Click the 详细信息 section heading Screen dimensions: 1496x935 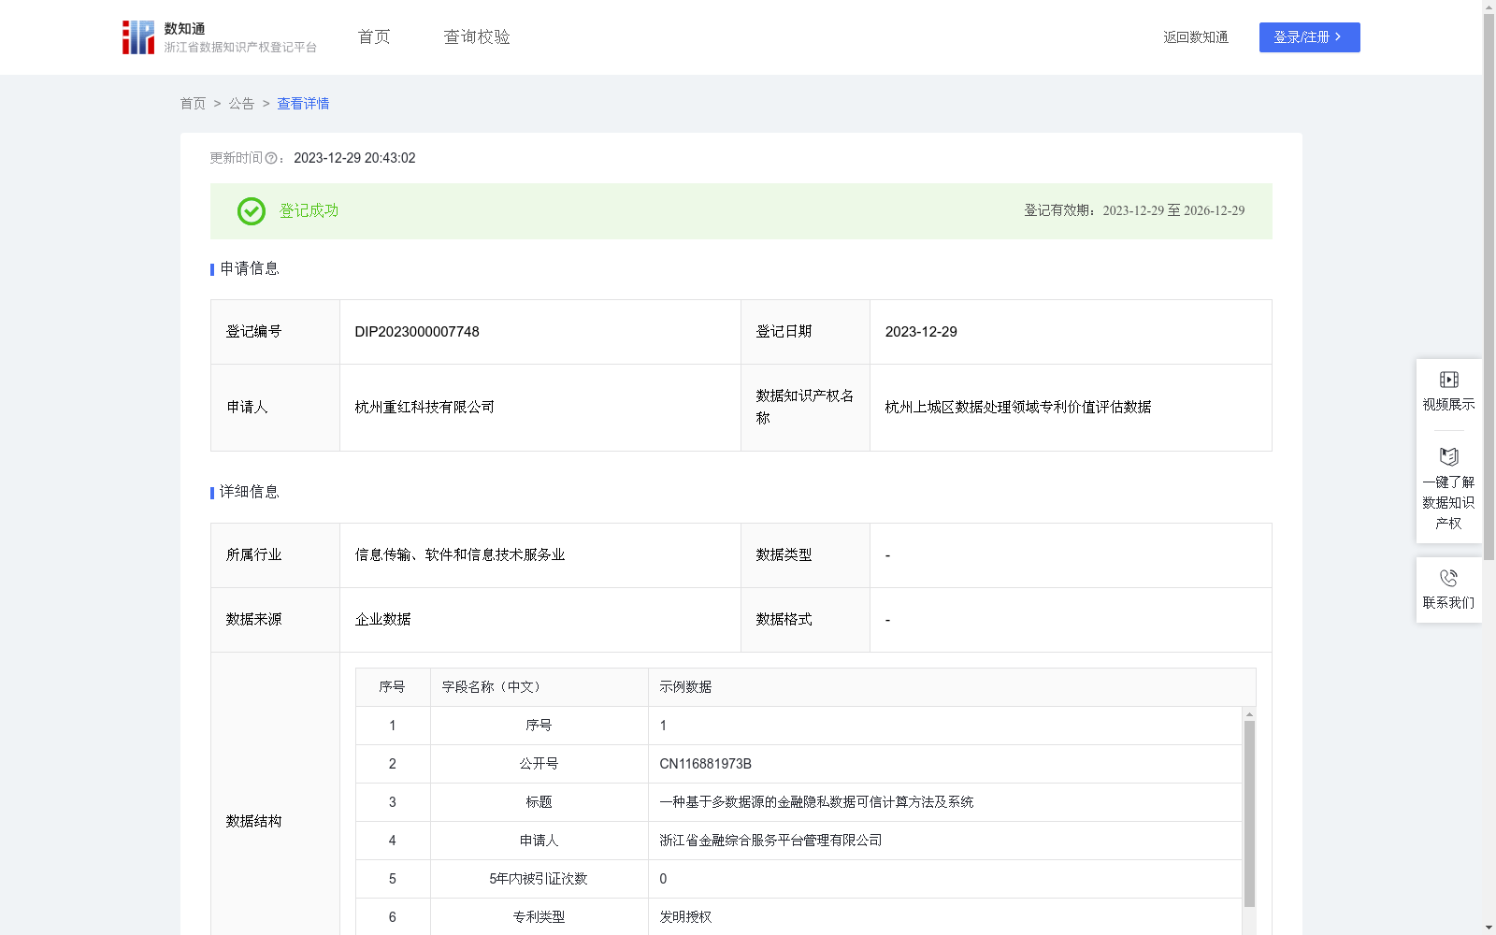(250, 493)
